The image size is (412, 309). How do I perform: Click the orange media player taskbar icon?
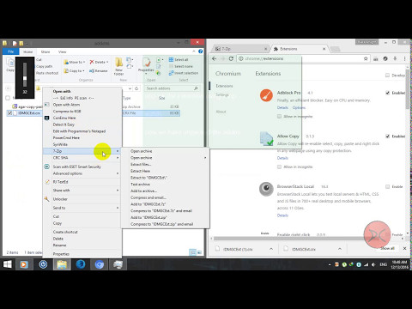click(x=24, y=264)
